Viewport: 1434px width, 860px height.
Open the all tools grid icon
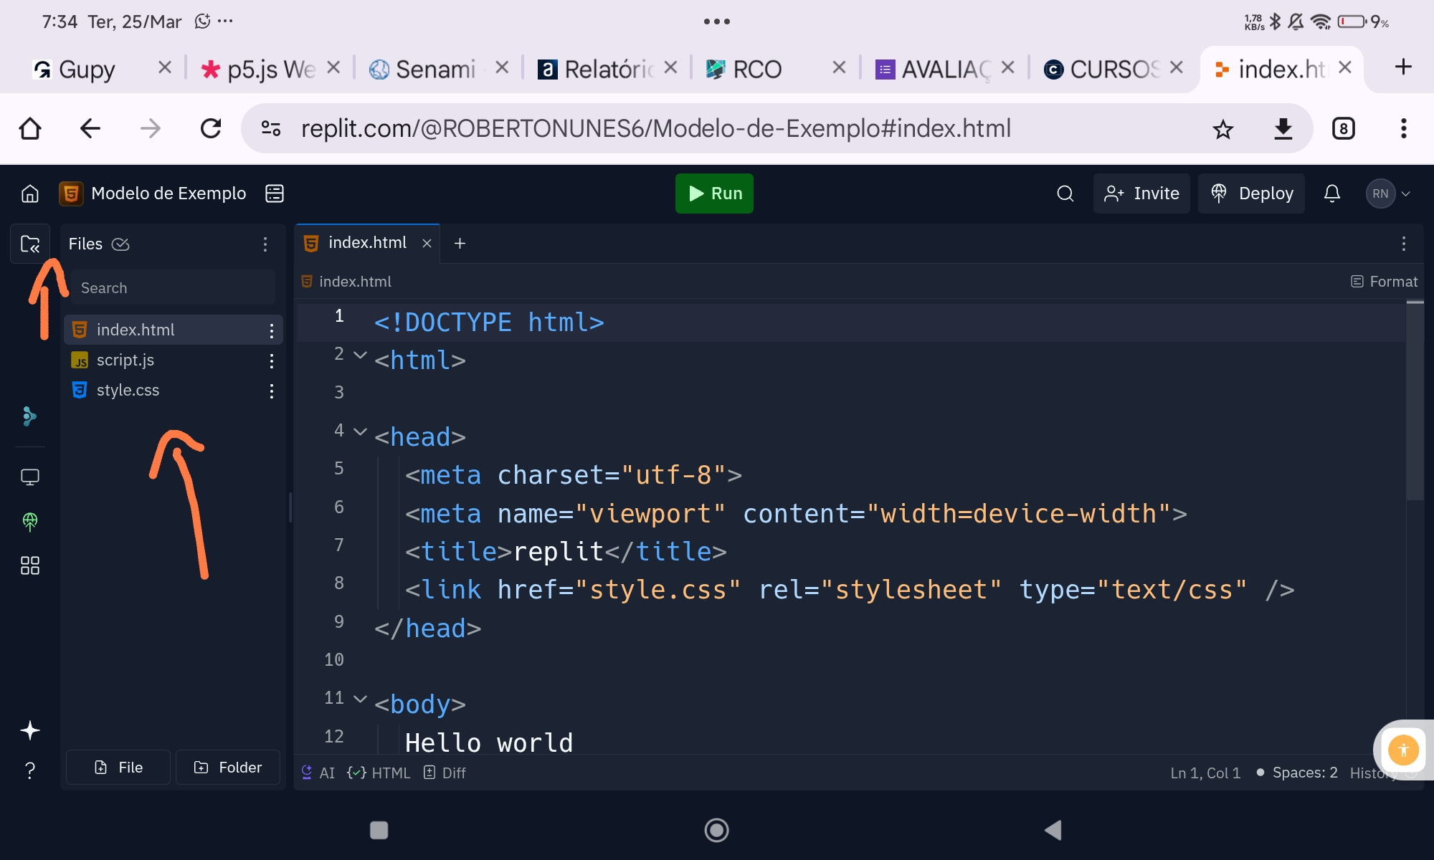(30, 565)
